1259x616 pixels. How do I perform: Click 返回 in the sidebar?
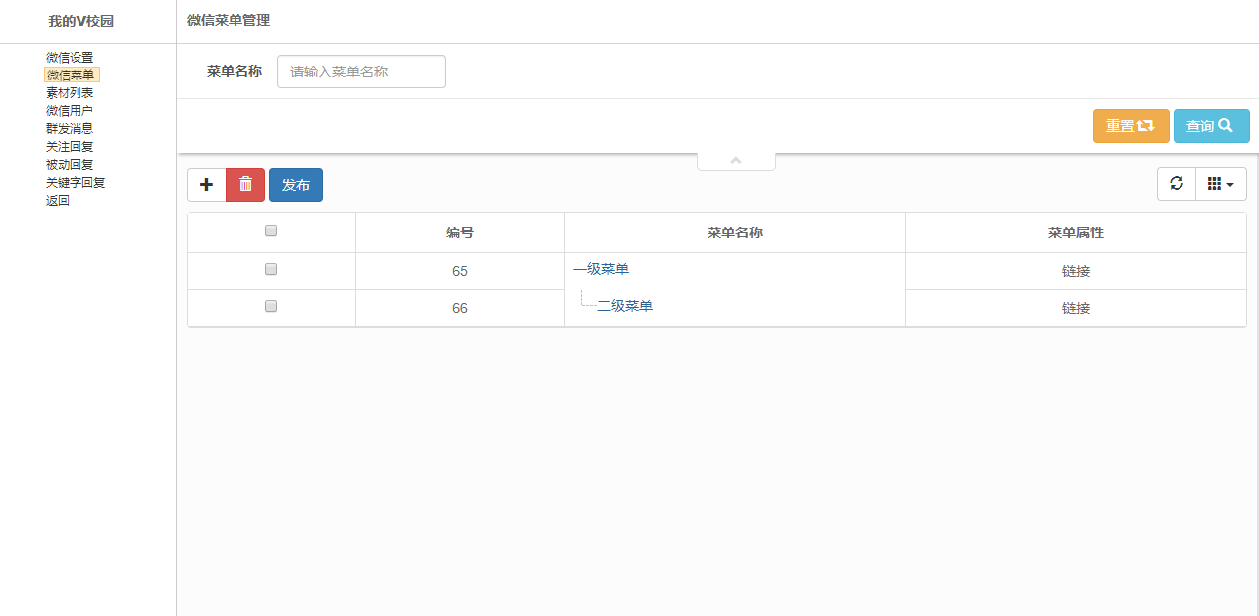(58, 201)
